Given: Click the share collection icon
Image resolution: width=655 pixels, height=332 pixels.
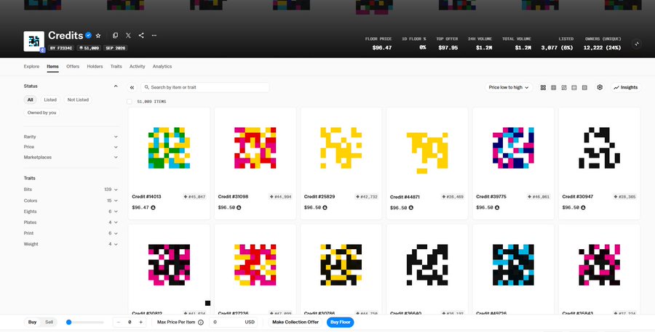Looking at the screenshot, I should point(141,36).
